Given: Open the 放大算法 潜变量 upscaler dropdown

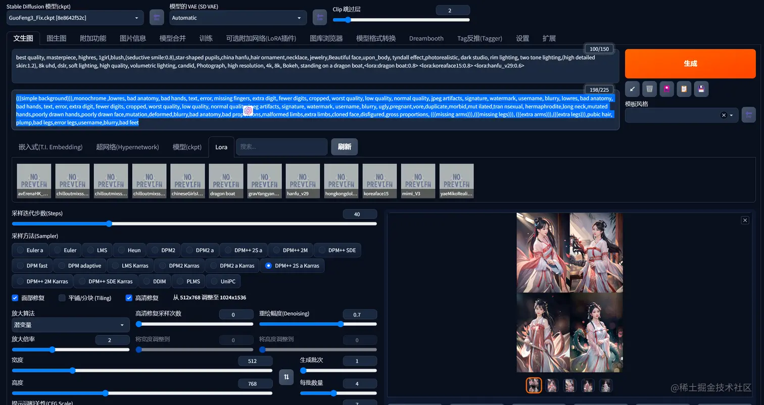Looking at the screenshot, I should 71,325.
